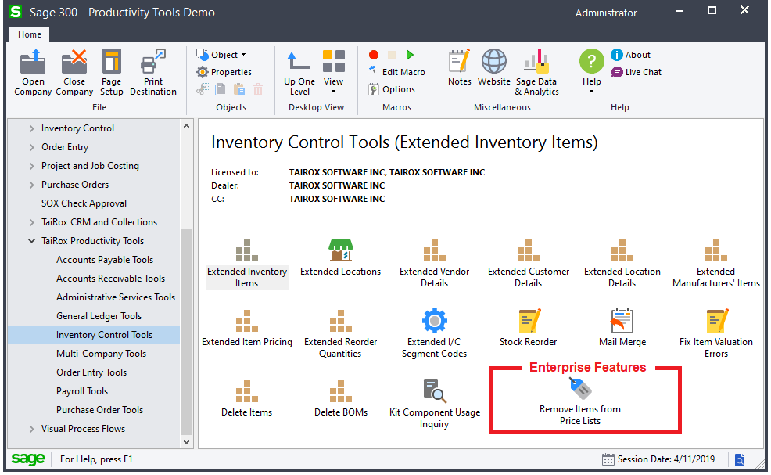Open Extended I/C Segment Codes gear icon
The width and height of the screenshot is (771, 475).
pos(434,322)
